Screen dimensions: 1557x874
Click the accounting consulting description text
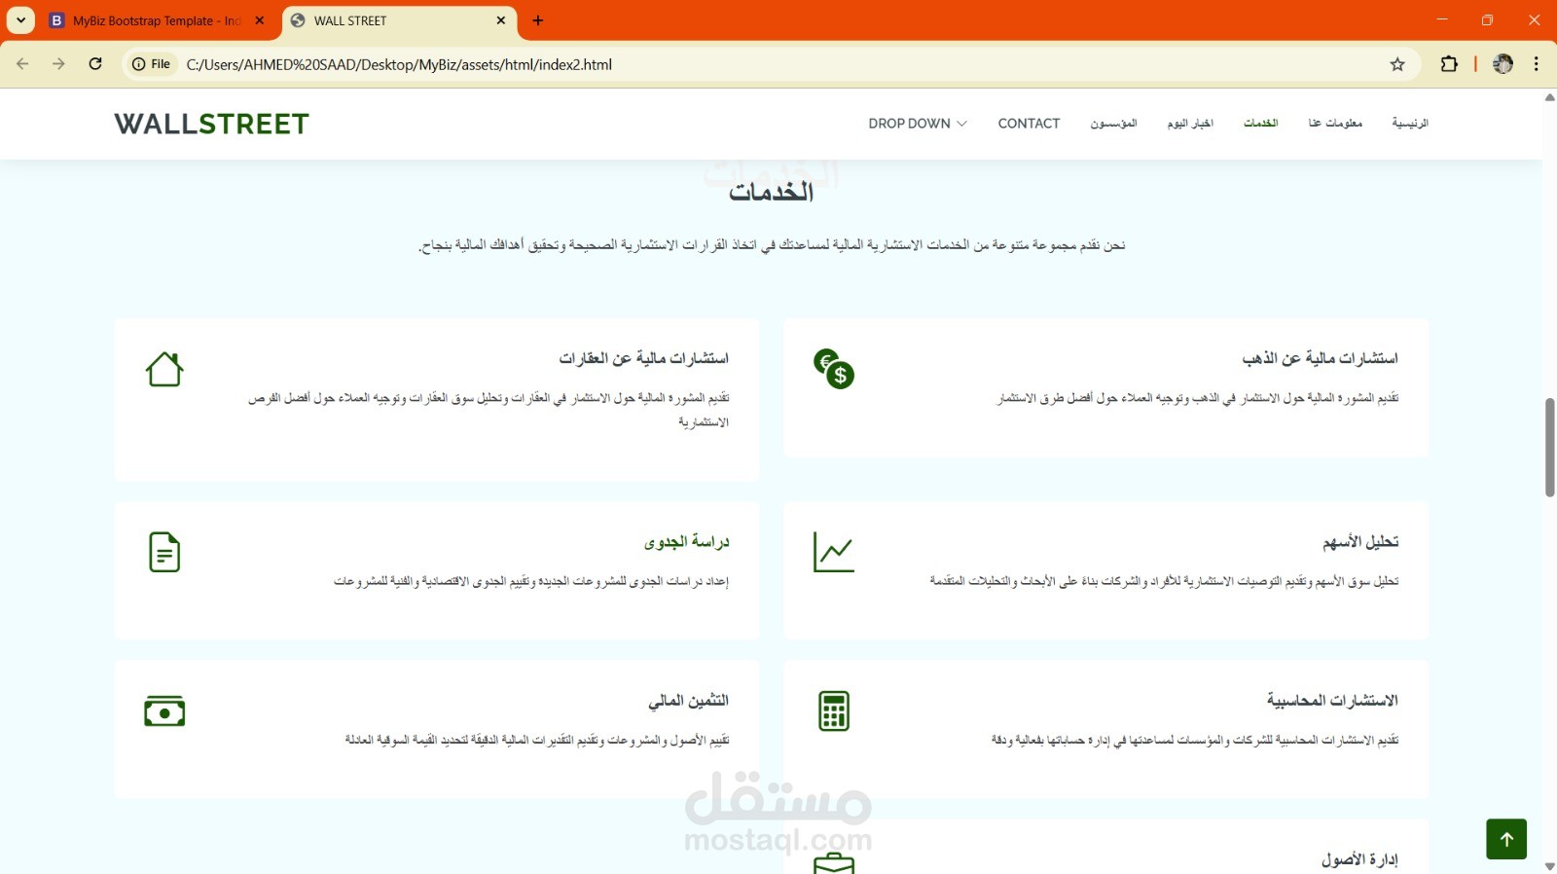[1195, 740]
